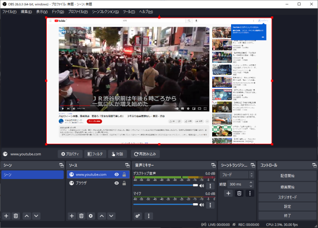Undock the Sources panel
318x228 pixels.
coord(127,165)
